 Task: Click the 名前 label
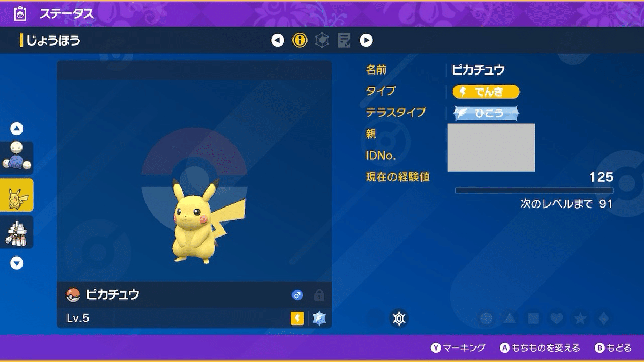[x=376, y=70]
